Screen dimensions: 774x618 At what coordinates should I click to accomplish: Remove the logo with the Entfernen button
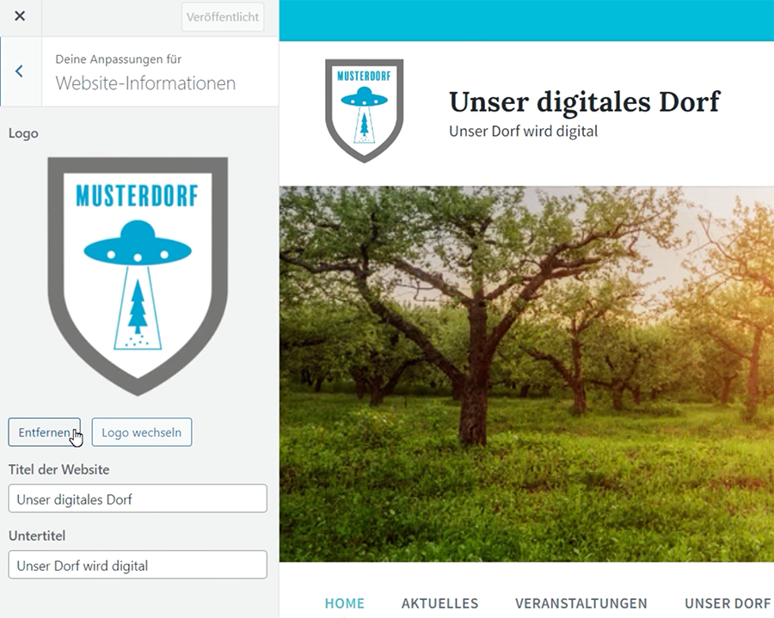[44, 432]
